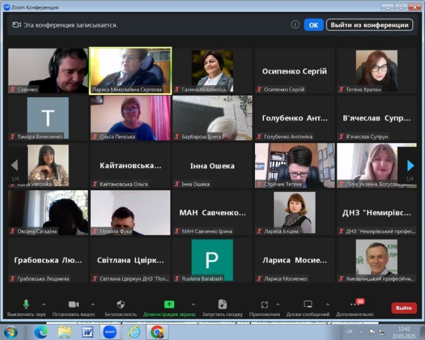Go to next participants page arrow
425x340 pixels.
410,166
